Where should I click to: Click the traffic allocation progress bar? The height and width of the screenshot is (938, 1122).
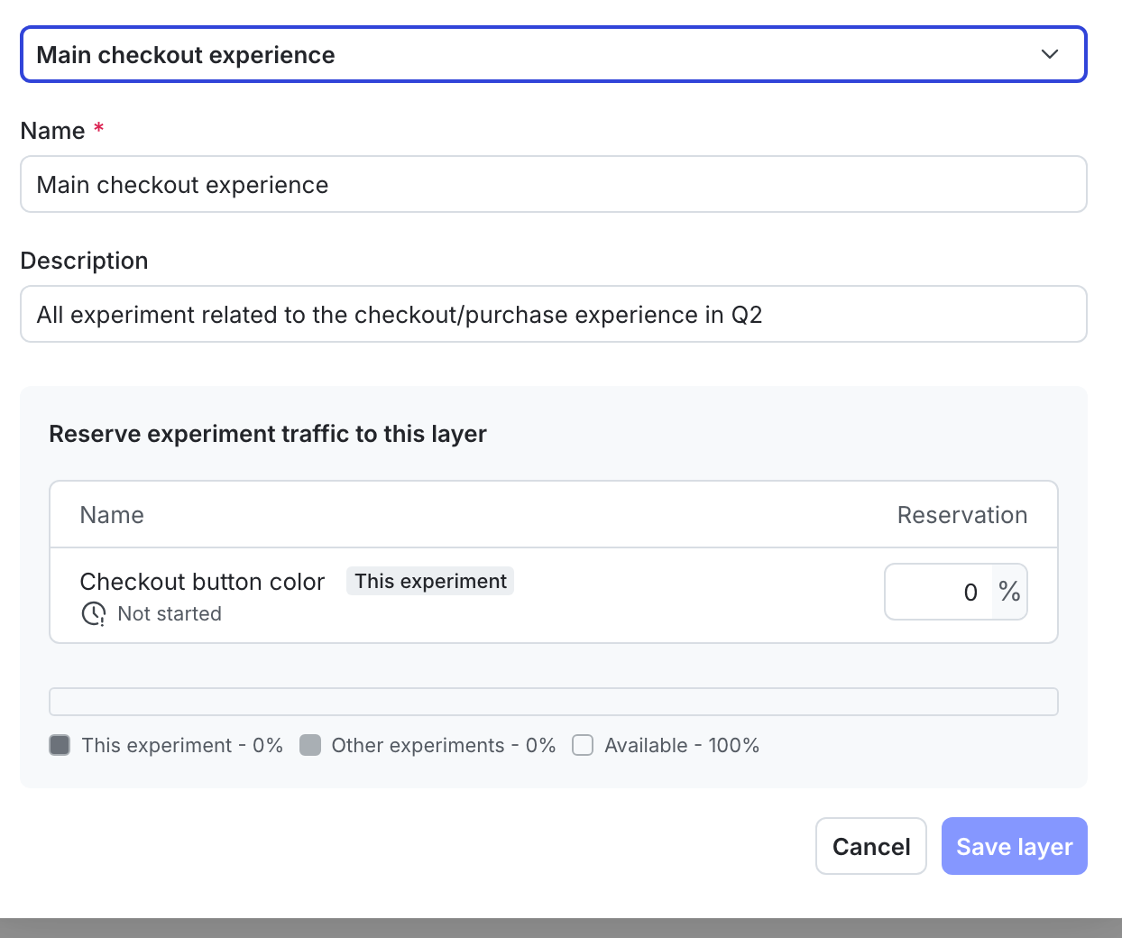[553, 701]
